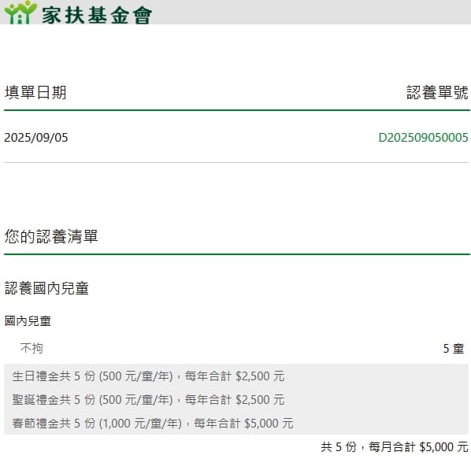Click the 5 童 count value
Viewport: 471px width, 459px height.
tap(454, 349)
